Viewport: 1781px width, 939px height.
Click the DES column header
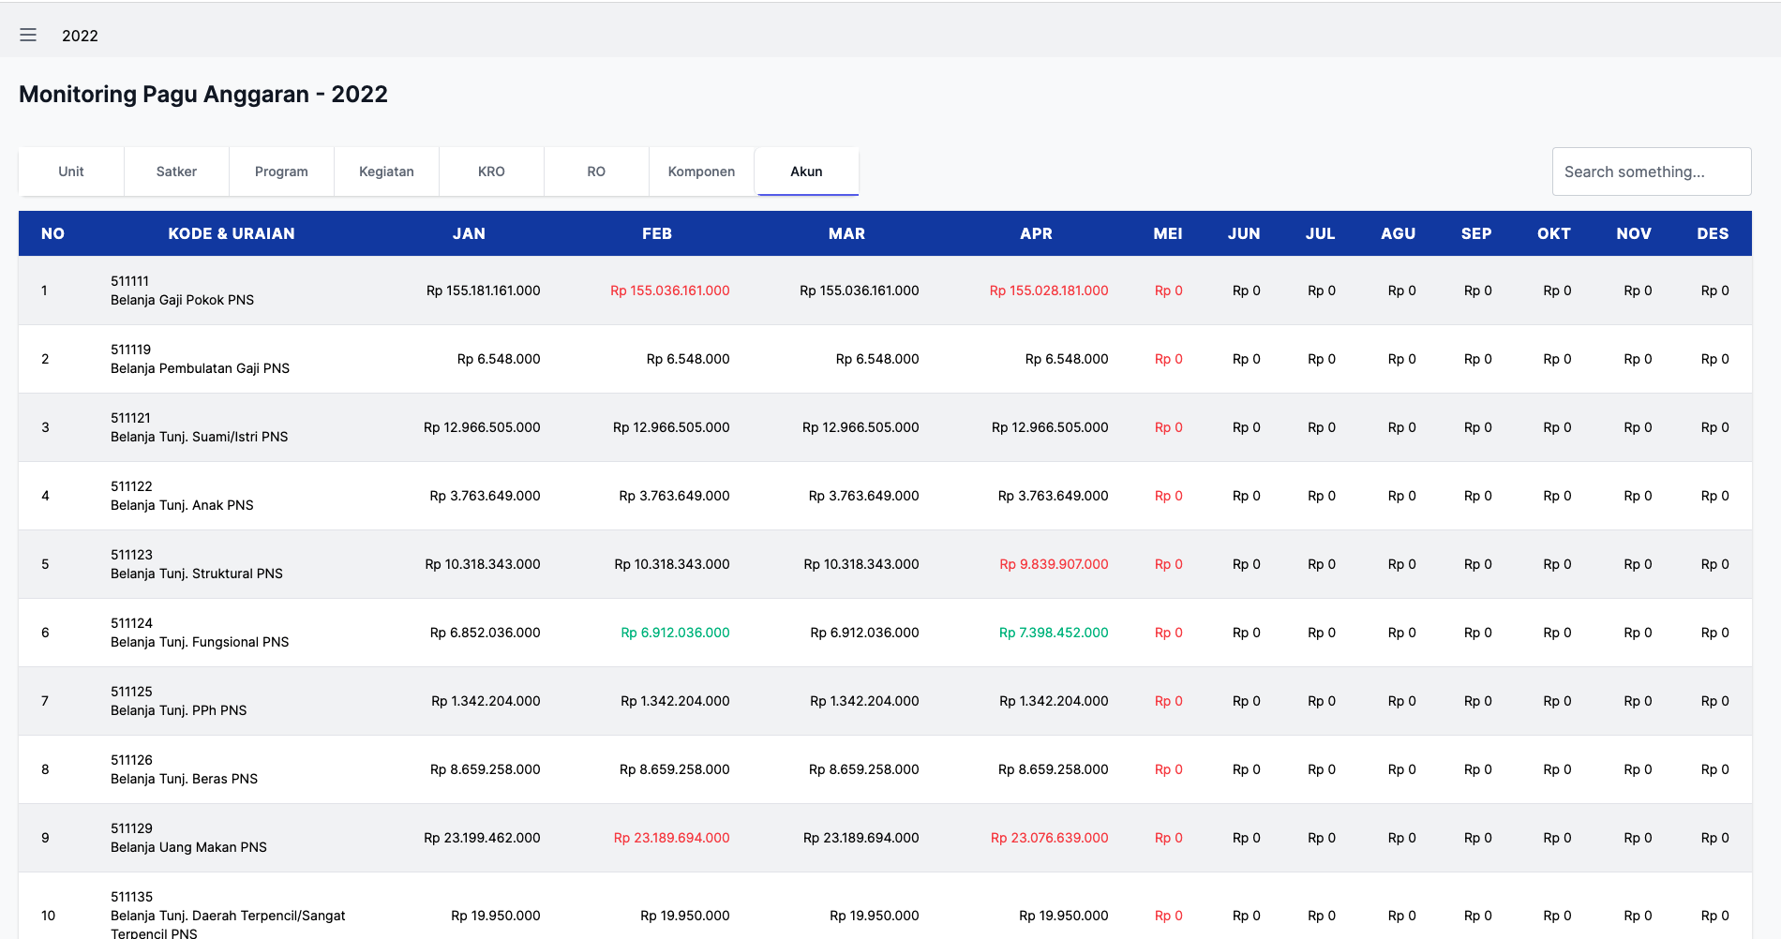pos(1713,233)
